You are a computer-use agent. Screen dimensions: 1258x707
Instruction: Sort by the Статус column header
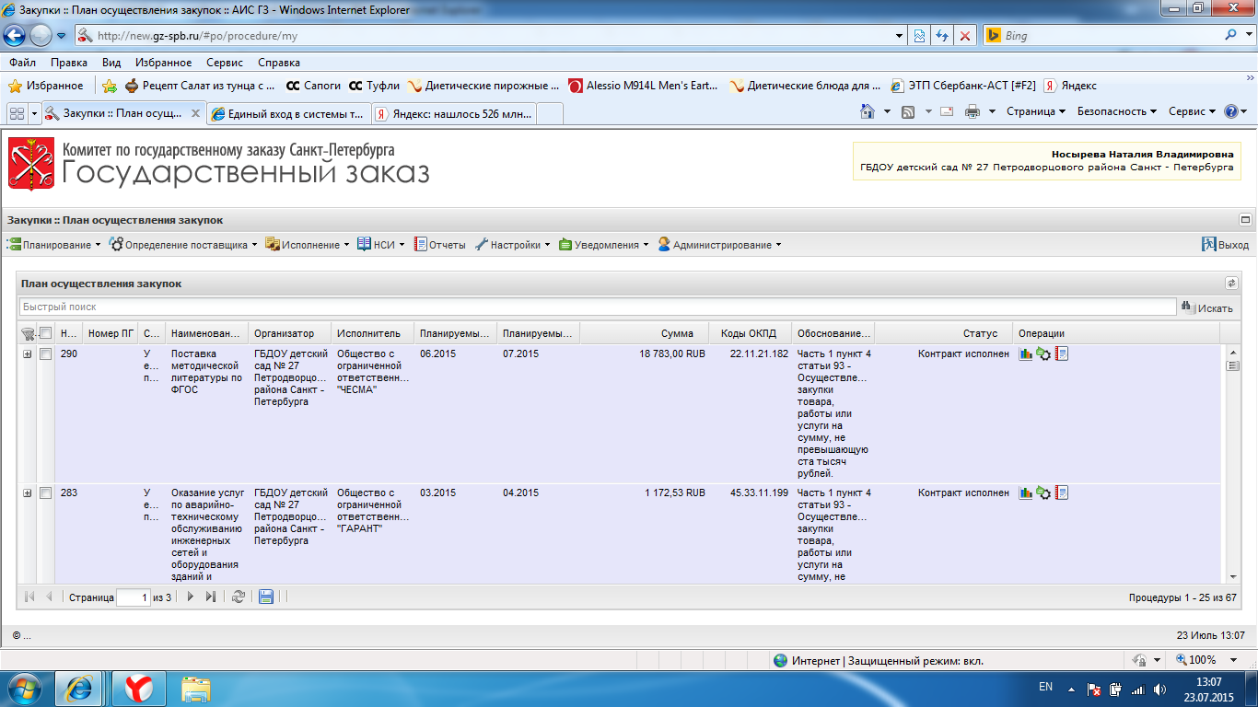pyautogui.click(x=944, y=333)
